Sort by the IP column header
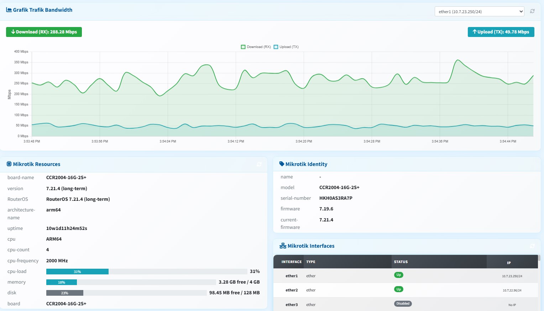This screenshot has width=544, height=311. pos(509,263)
